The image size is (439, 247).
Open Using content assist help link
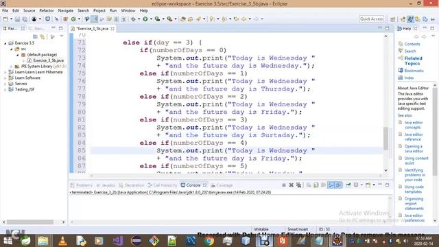tap(416, 161)
